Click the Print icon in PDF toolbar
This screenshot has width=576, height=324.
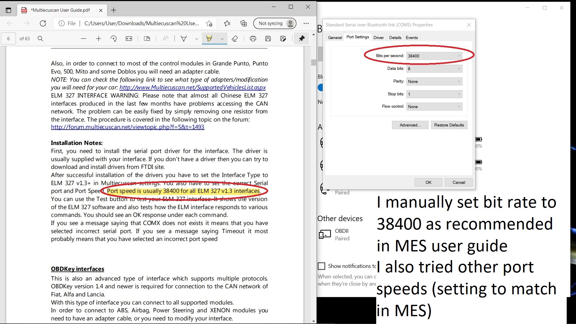pos(253,38)
